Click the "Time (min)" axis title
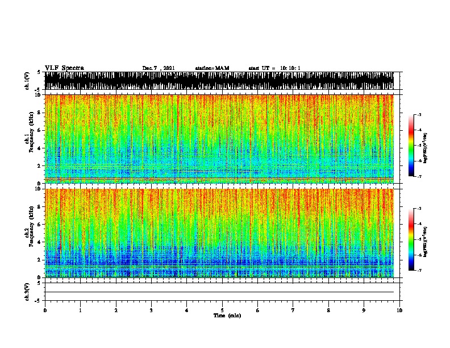Viewport: 450px width, 348px height. point(227,316)
